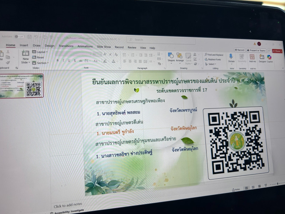The width and height of the screenshot is (285, 214).
Task: Expand the Section dropdown
Action: tap(42, 63)
